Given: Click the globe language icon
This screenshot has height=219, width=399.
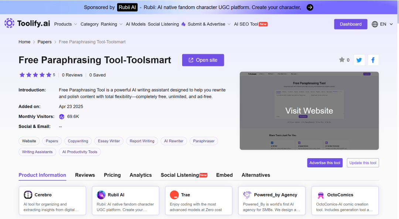Looking at the screenshot, I should (375, 24).
